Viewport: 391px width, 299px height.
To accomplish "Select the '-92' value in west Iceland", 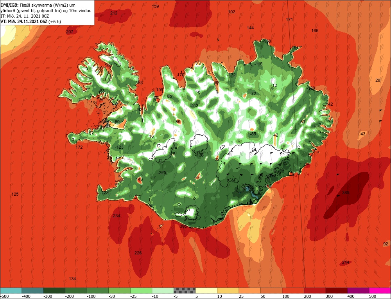I will point(140,110).
